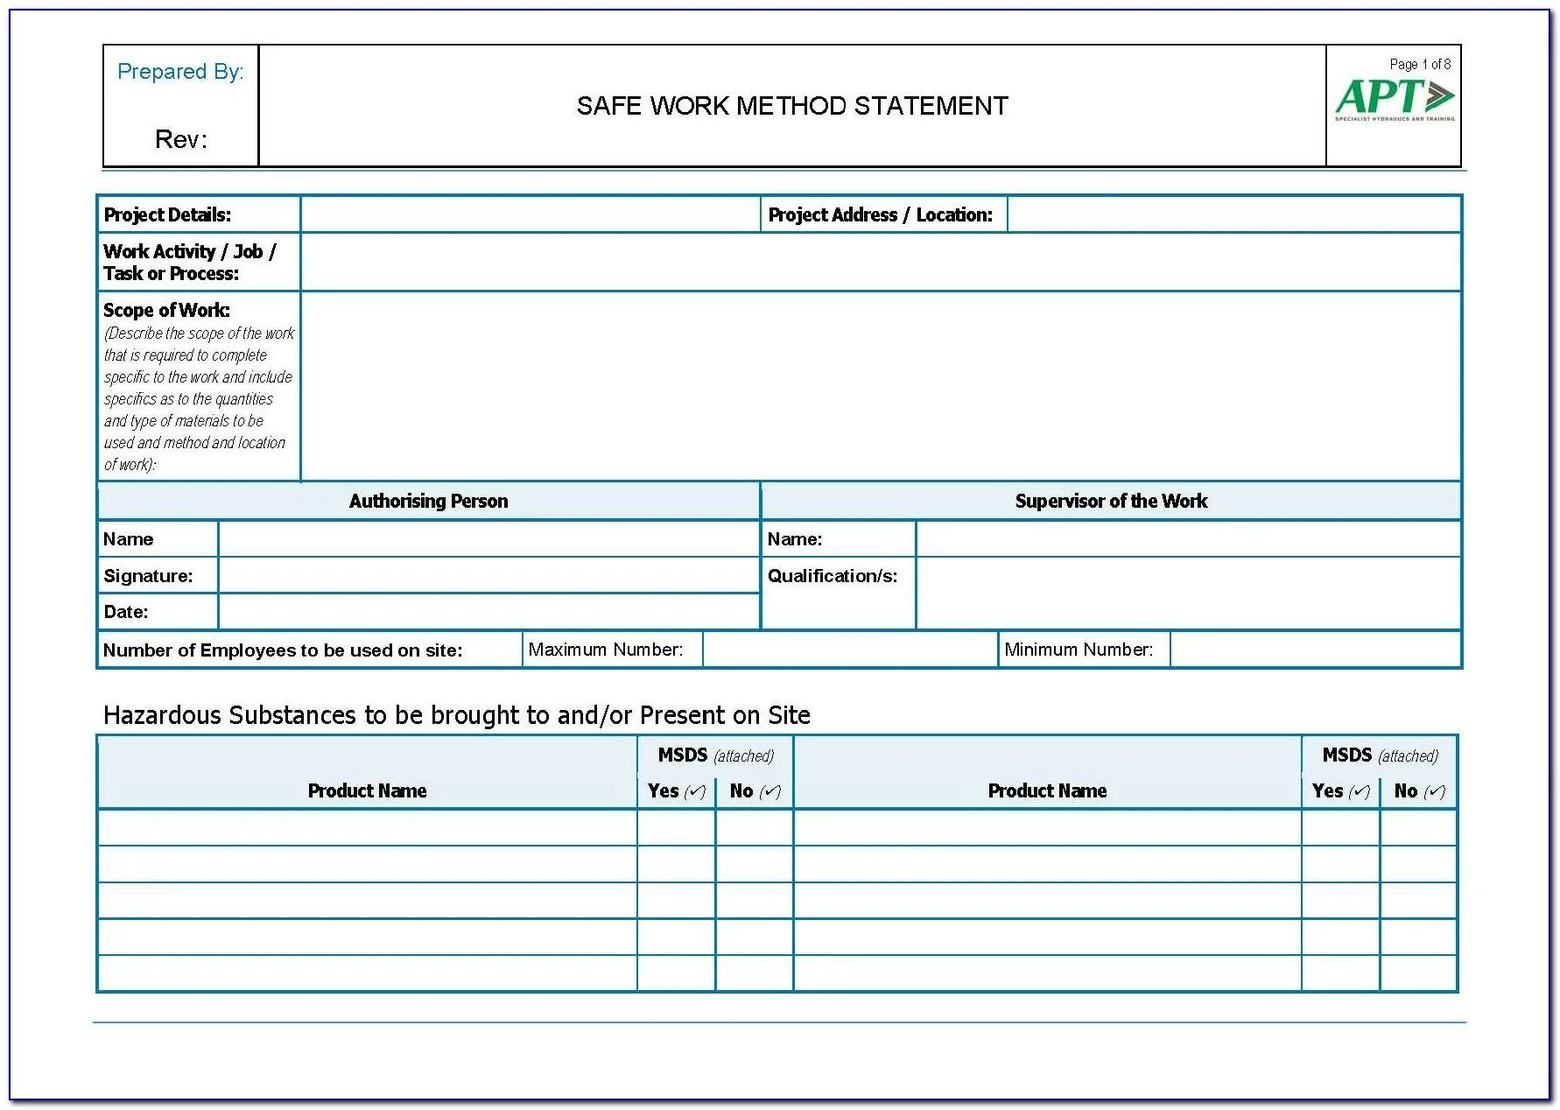Click the Authorising Person section header

(x=429, y=501)
